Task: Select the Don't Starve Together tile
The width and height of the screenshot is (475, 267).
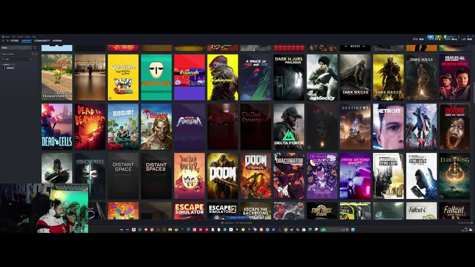Action: point(190,176)
